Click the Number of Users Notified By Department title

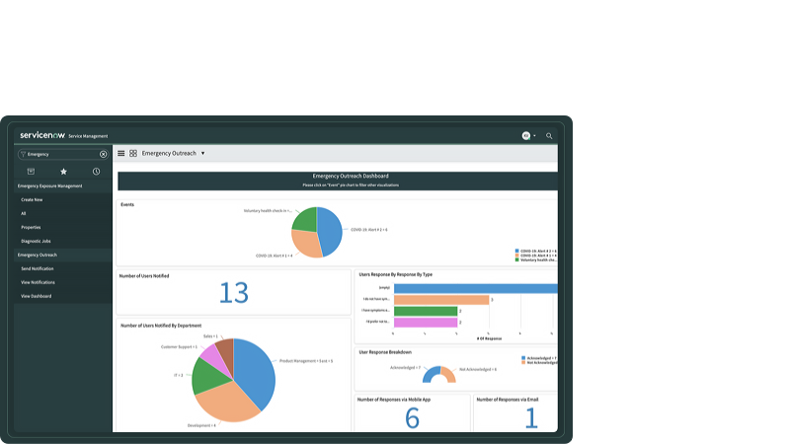point(161,326)
